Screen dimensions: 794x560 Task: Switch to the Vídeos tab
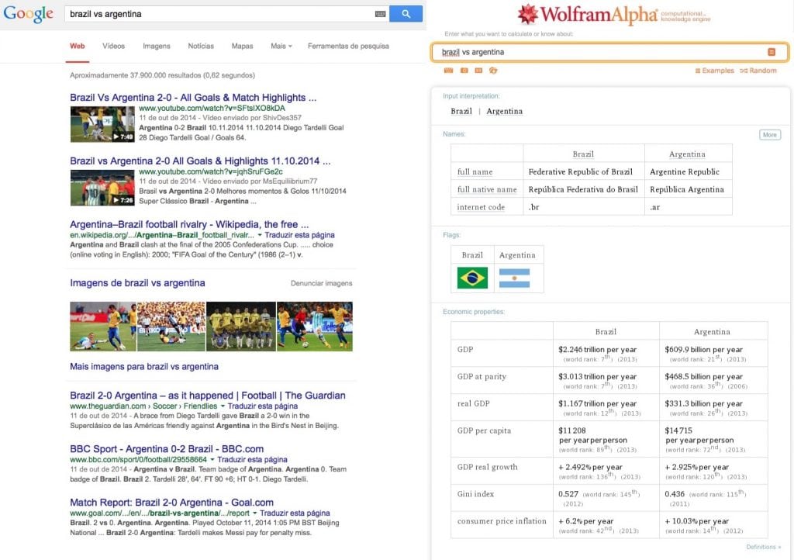[x=113, y=46]
